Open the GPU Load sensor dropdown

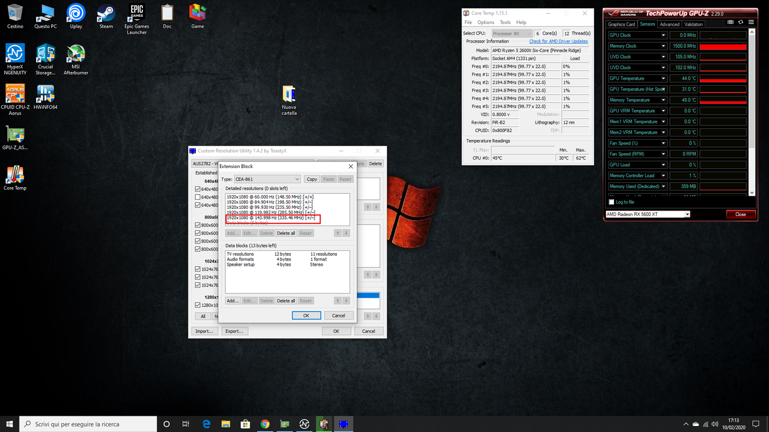pos(663,165)
